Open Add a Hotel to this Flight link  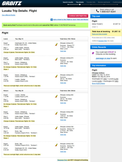point(71,19)
